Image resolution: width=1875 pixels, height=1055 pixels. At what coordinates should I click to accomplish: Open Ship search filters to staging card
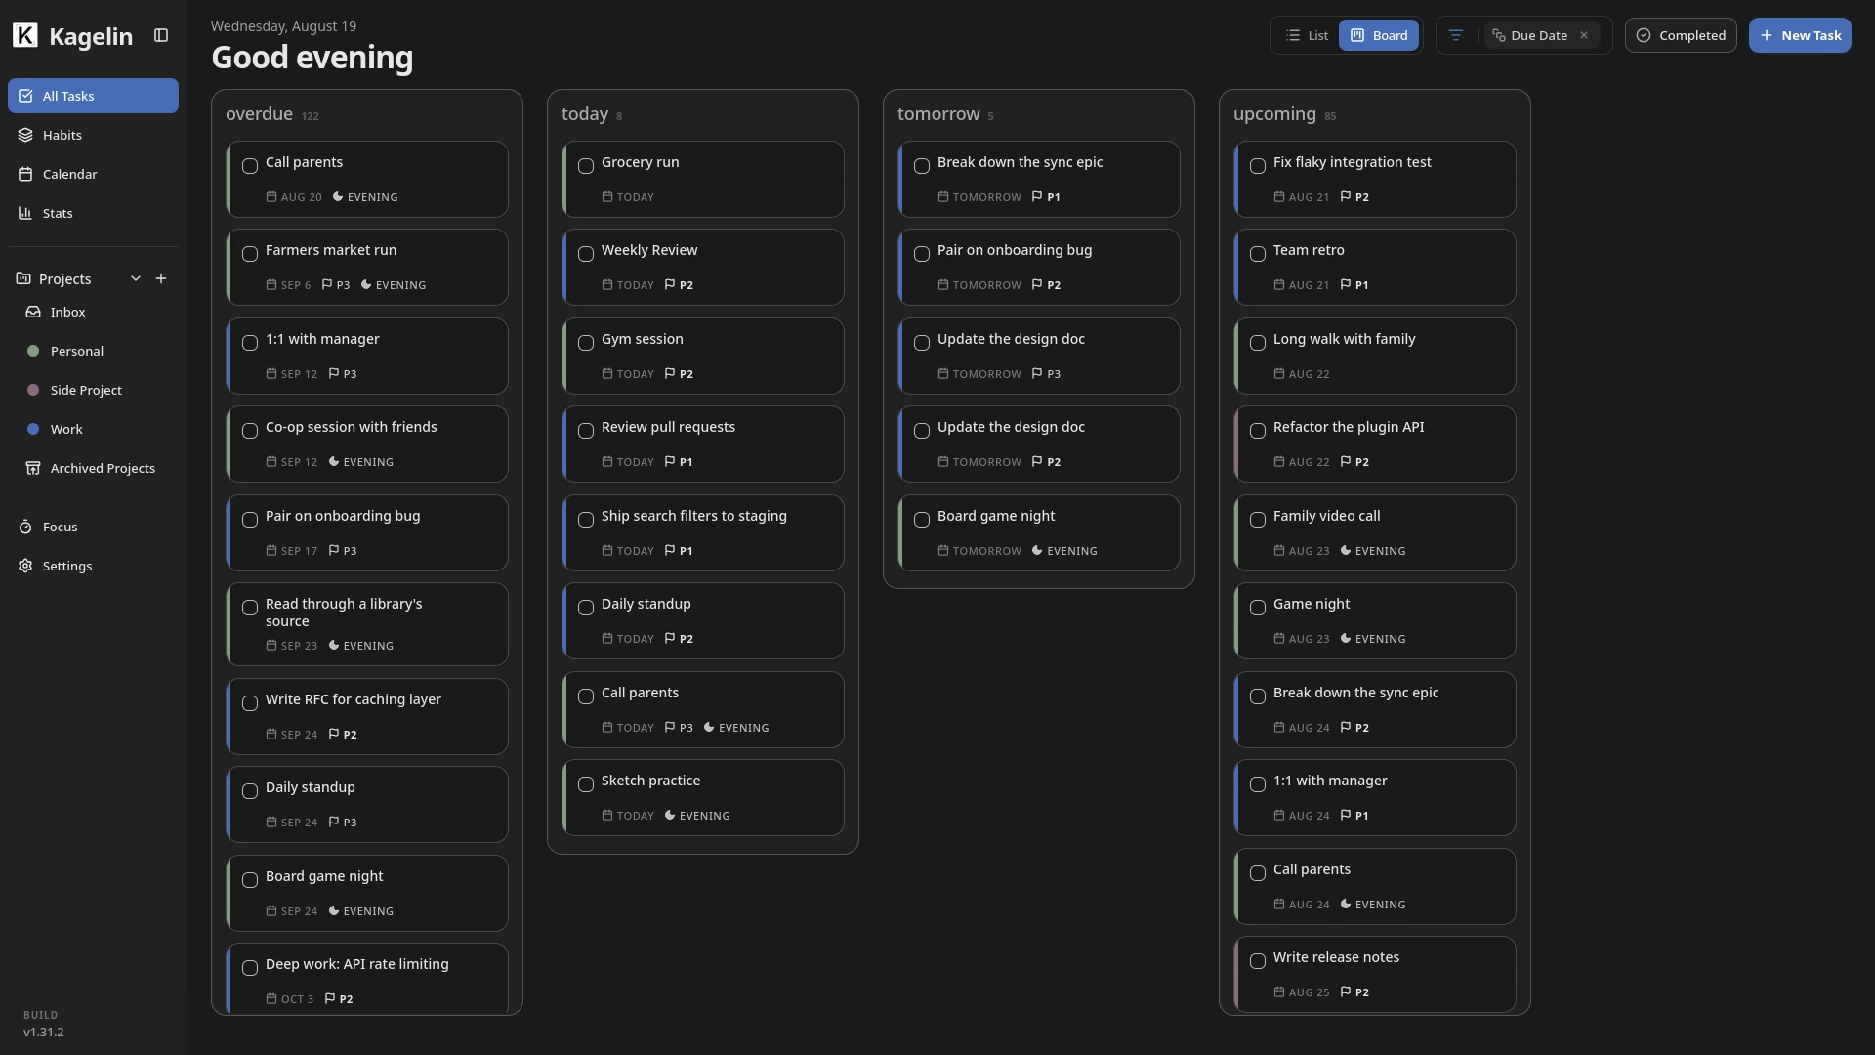703,533
